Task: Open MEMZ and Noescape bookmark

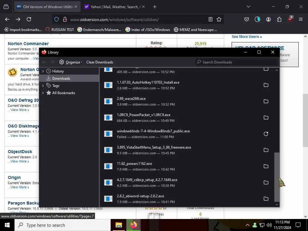Action: click(196, 30)
